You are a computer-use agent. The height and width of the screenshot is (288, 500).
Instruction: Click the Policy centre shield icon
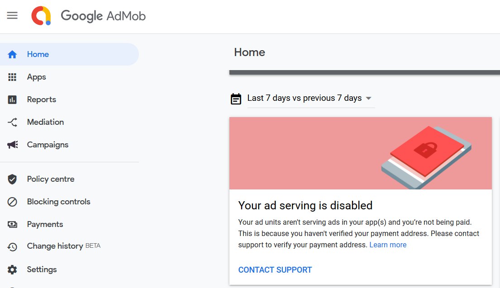(12, 179)
